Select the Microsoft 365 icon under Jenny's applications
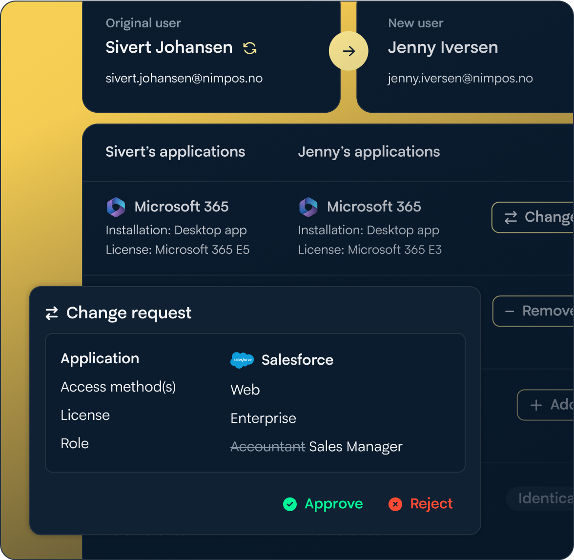This screenshot has height=560, width=574. (x=308, y=207)
